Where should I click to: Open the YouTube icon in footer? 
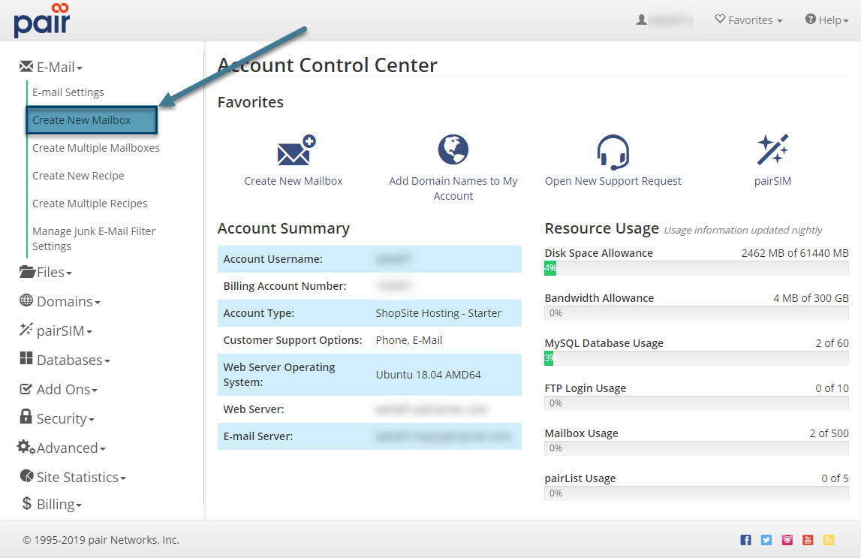(808, 540)
